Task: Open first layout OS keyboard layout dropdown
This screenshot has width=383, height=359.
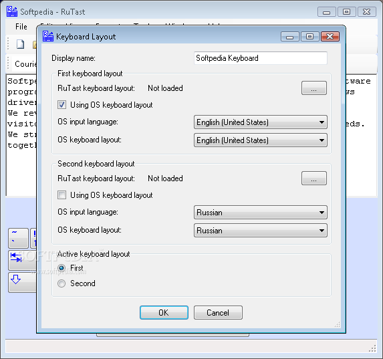Action: coord(261,140)
